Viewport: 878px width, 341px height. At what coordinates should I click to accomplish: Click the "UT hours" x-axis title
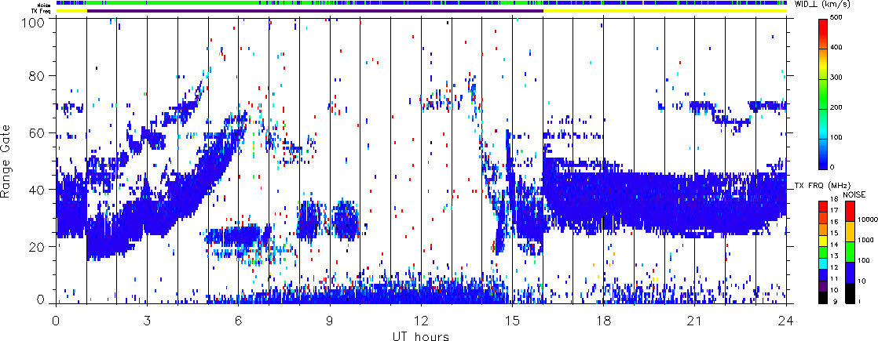tap(420, 336)
